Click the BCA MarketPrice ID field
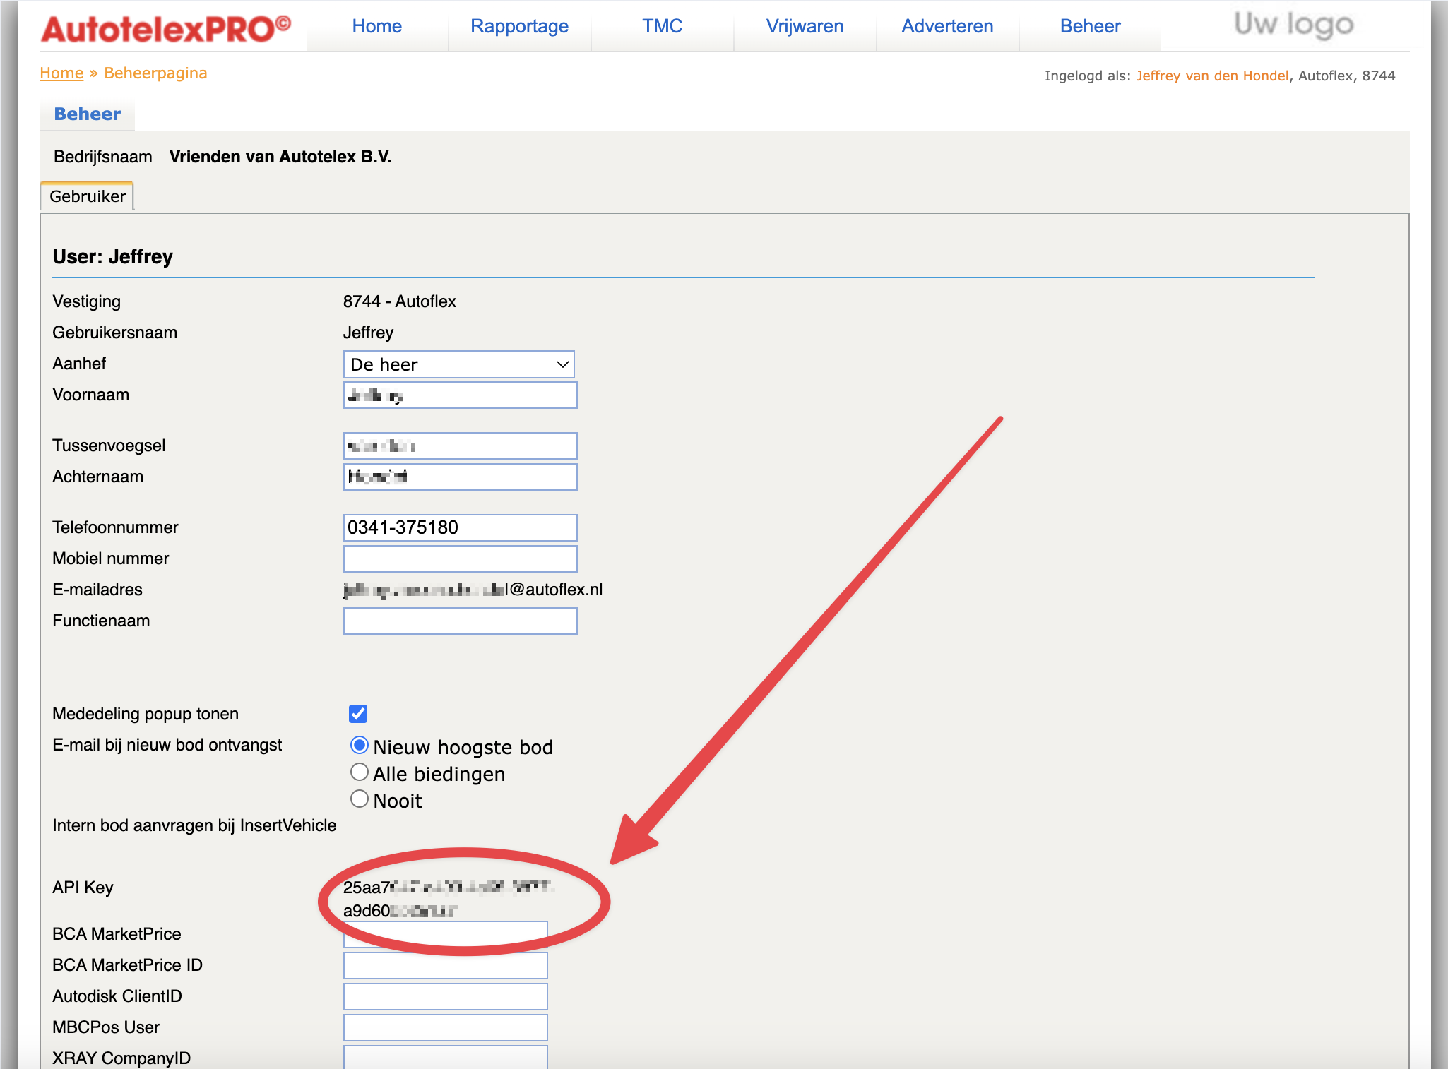The image size is (1448, 1069). (446, 965)
